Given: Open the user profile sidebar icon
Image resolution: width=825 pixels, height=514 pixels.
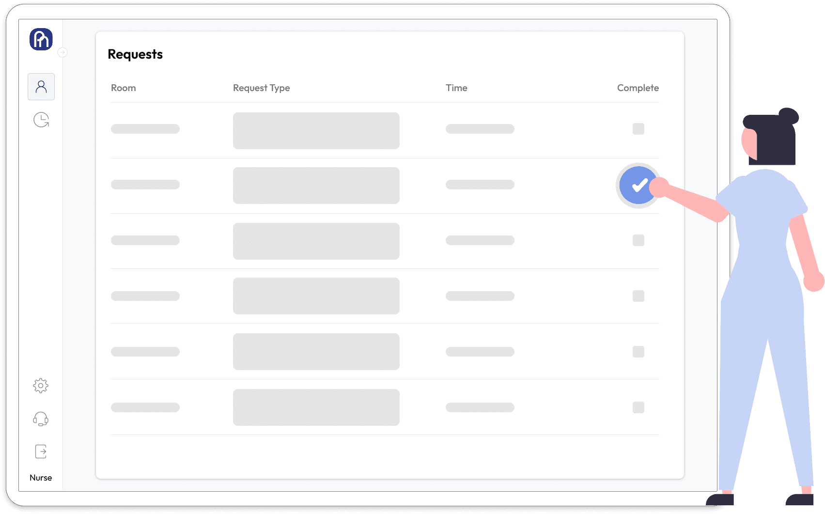Looking at the screenshot, I should 41,87.
